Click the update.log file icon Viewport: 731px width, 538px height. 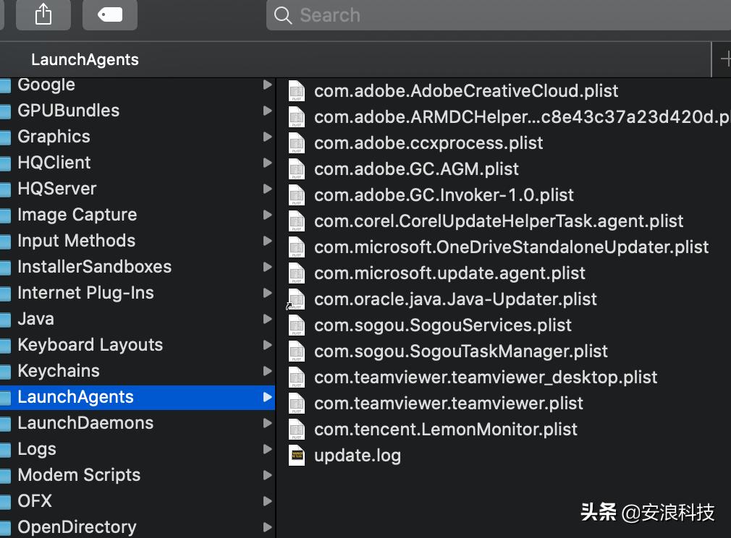[297, 456]
